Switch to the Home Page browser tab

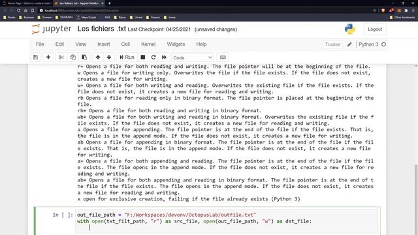tap(27, 3)
